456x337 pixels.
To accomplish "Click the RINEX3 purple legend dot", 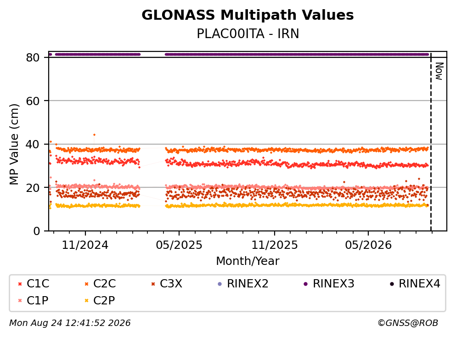I will pyautogui.click(x=306, y=284).
